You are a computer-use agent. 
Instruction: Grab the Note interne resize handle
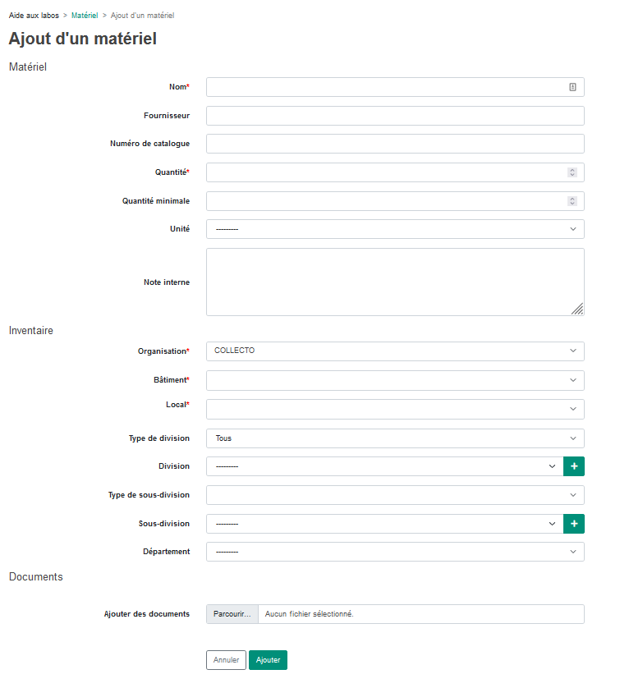point(577,309)
